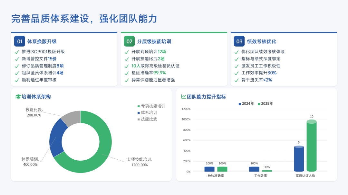Toggle the checkmark beside 检验准确率99.9%
The image size is (348, 195).
[127, 73]
